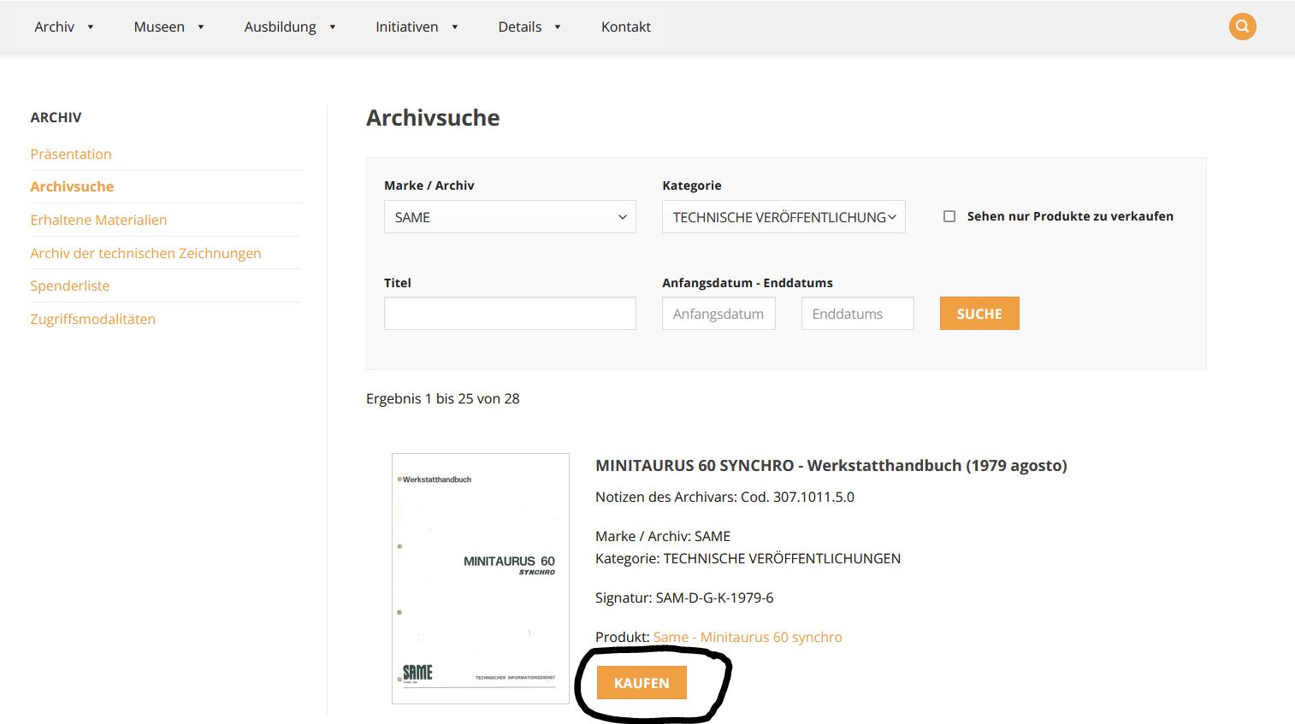Click the Enddatums date field
The image size is (1295, 724).
point(857,314)
